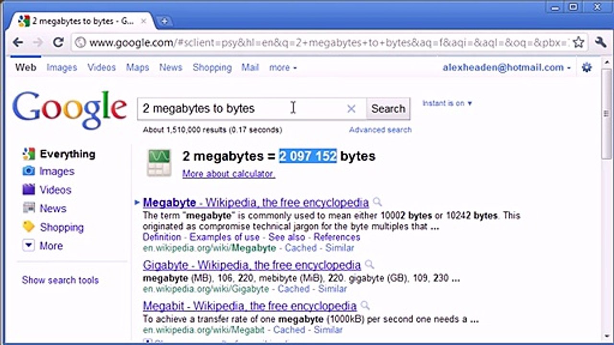The height and width of the screenshot is (345, 614).
Task: Click the Videos film icon in sidebar
Action: pyautogui.click(x=28, y=189)
